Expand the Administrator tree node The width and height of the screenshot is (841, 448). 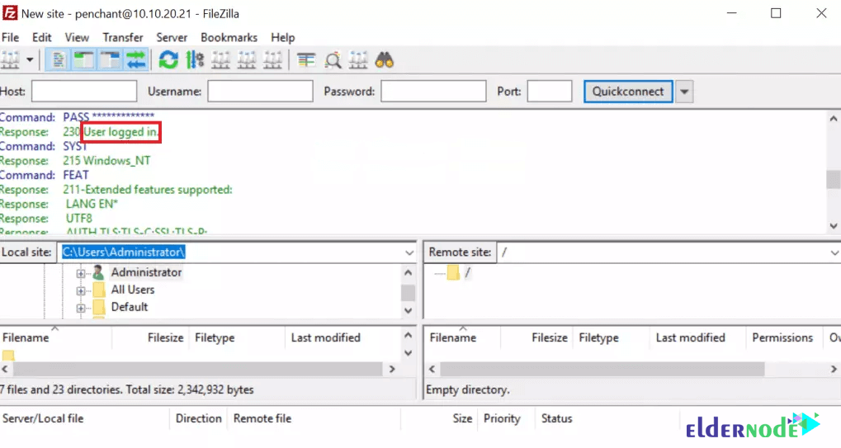[x=80, y=273]
